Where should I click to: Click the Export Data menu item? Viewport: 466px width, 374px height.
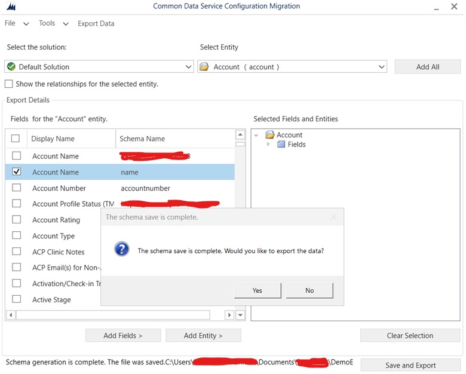coord(96,23)
